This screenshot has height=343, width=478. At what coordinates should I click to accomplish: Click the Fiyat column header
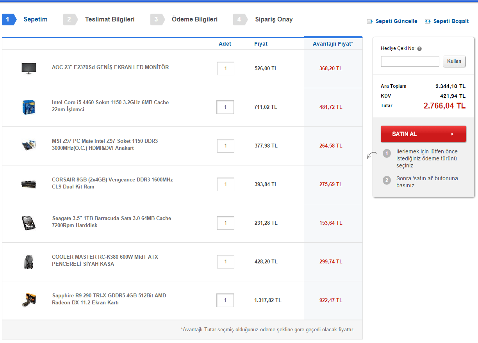click(x=261, y=44)
